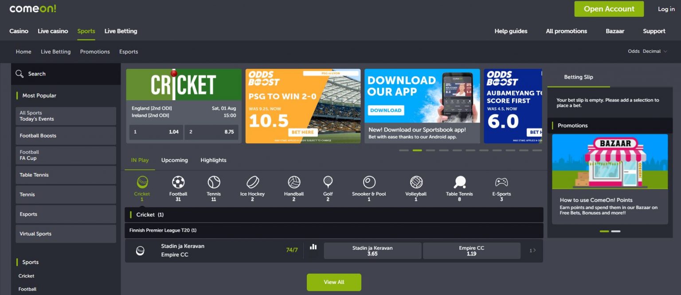This screenshot has height=295, width=681.
Task: Select the Snooker & Pool icon
Action: [369, 182]
